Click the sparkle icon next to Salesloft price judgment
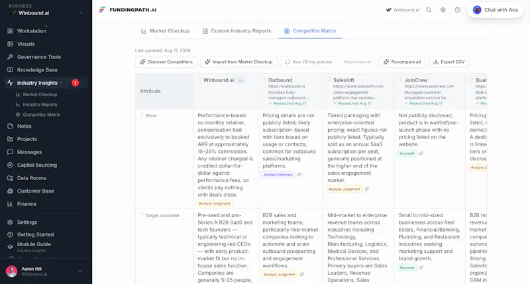The height and width of the screenshot is (284, 530). coord(367,189)
